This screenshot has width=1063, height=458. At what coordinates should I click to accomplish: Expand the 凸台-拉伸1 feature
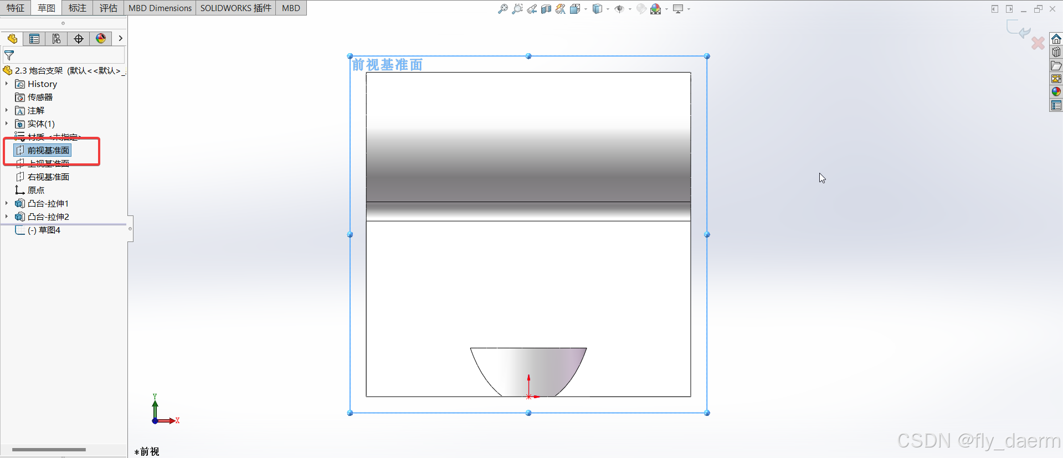[x=7, y=203]
